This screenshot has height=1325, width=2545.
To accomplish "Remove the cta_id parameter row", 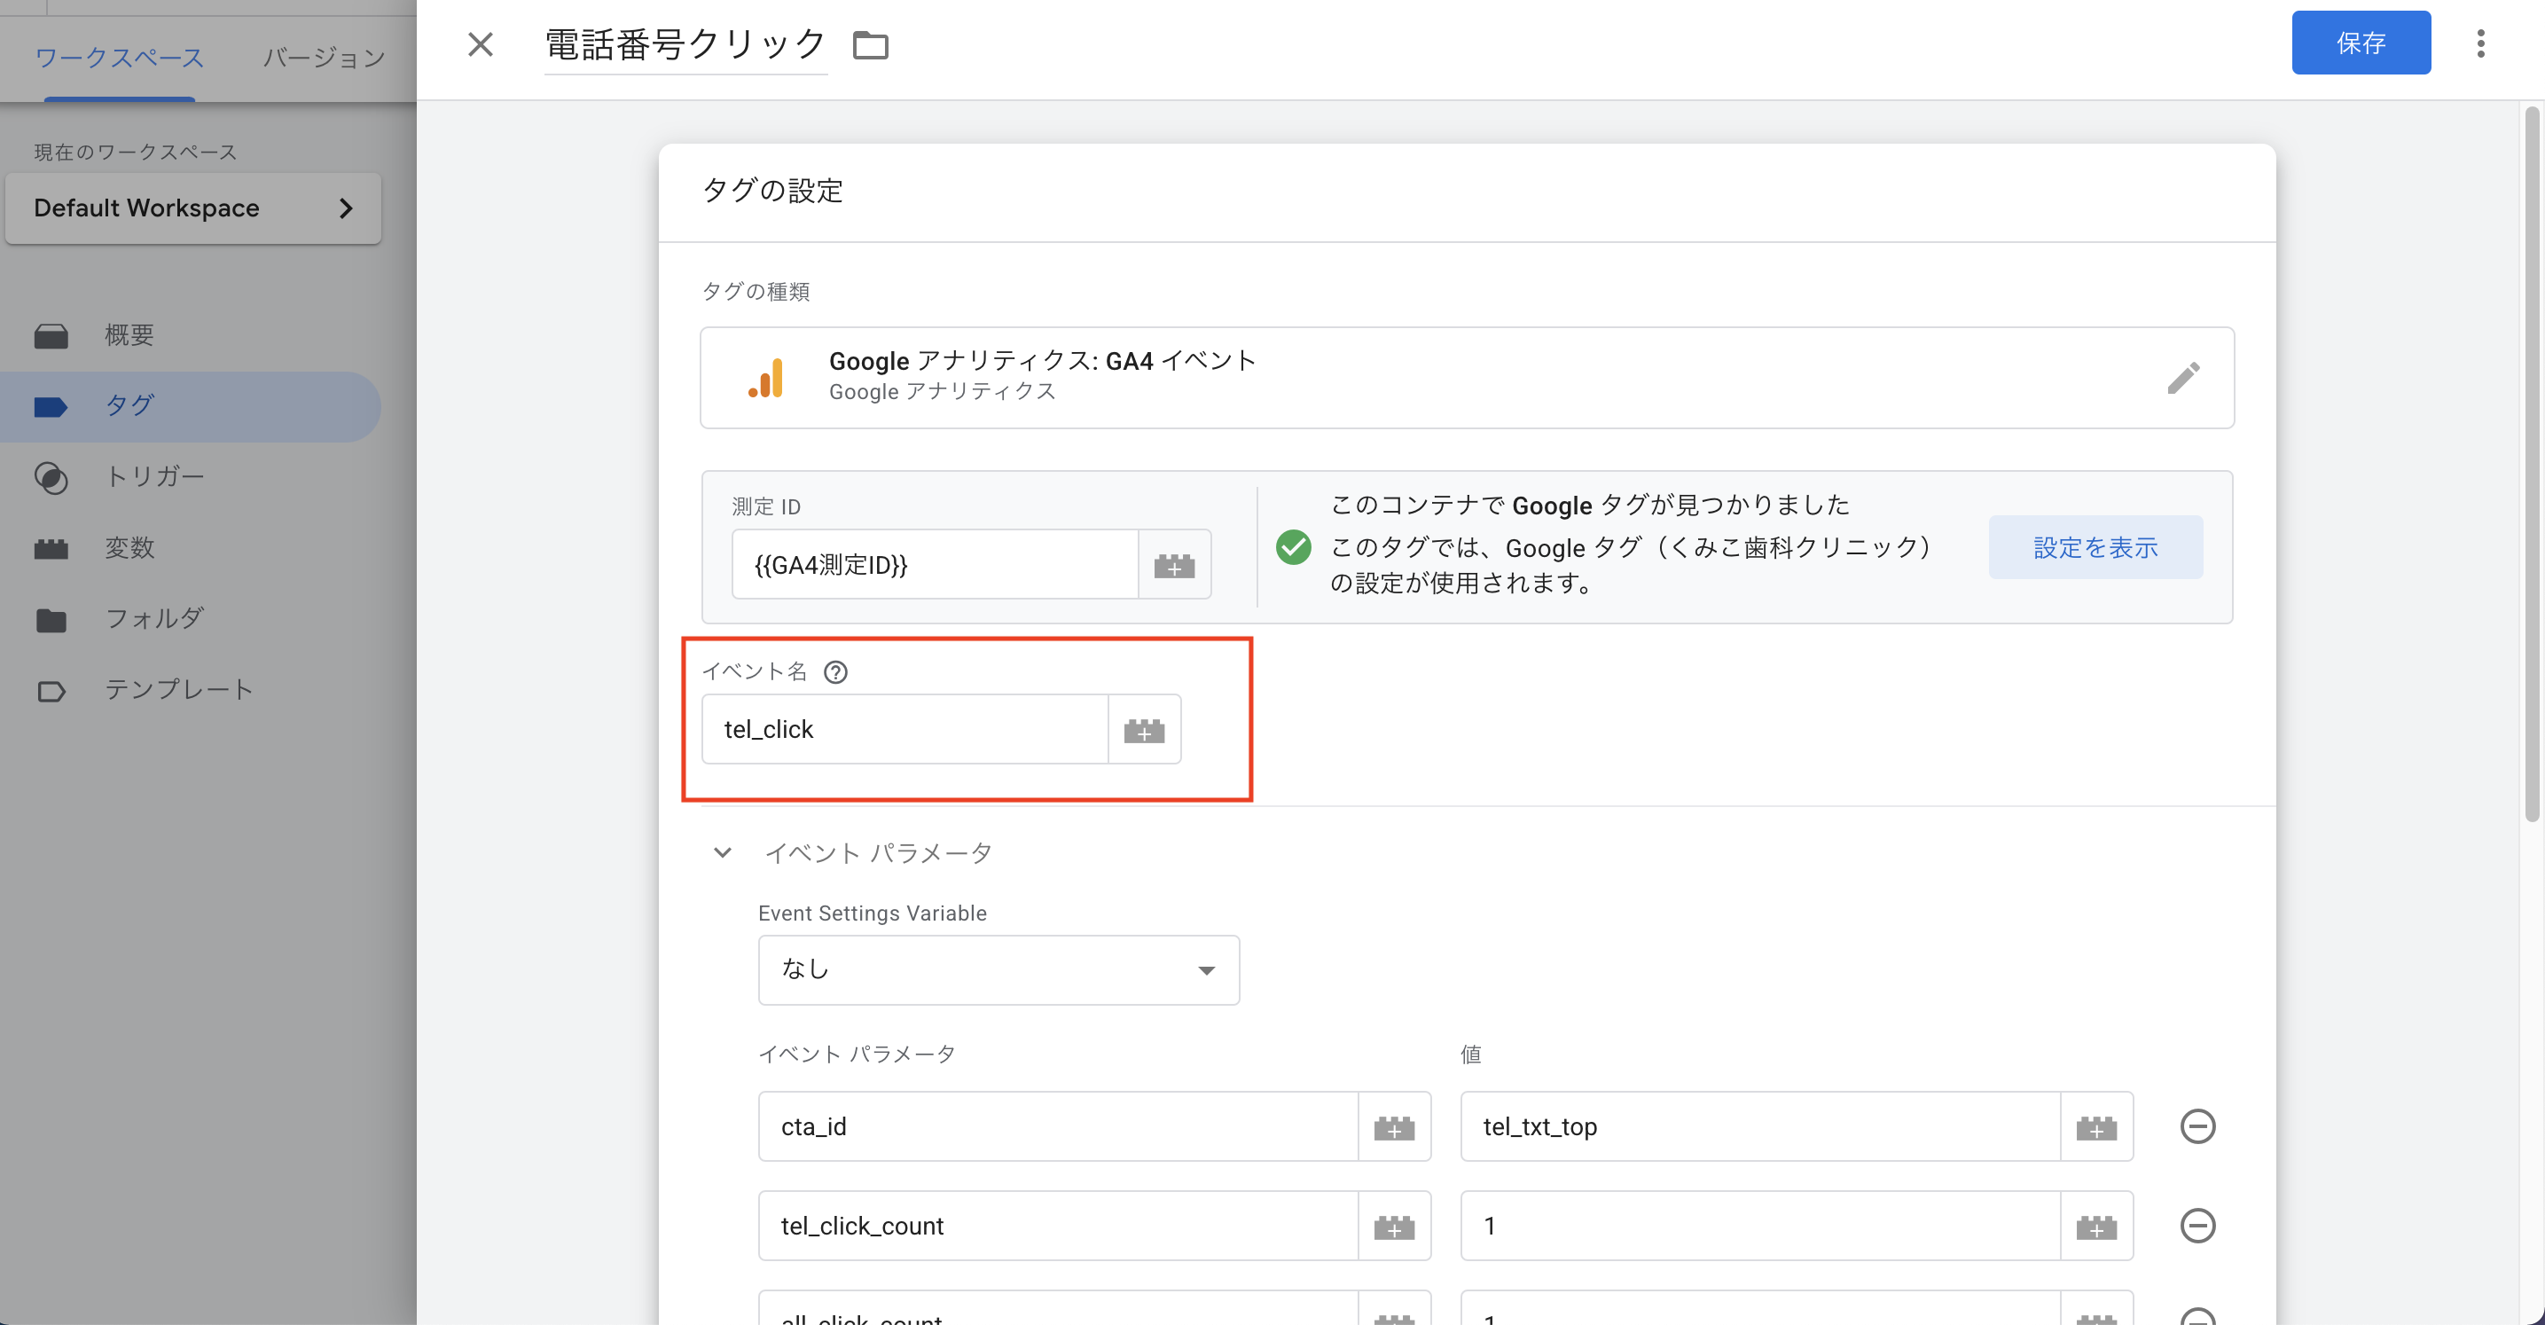I will coord(2197,1126).
